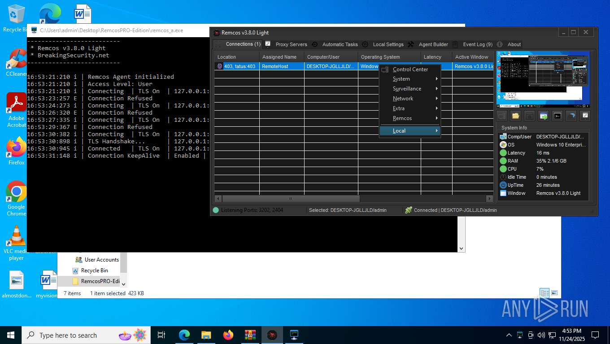Click the remote desktop preview thumbnail

[543, 79]
